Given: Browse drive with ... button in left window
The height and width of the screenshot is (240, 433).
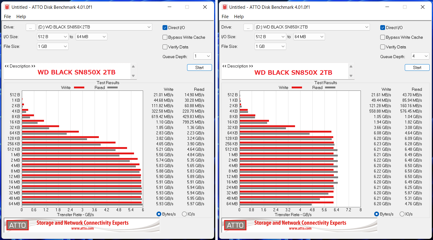Looking at the screenshot, I should click(x=31, y=27).
